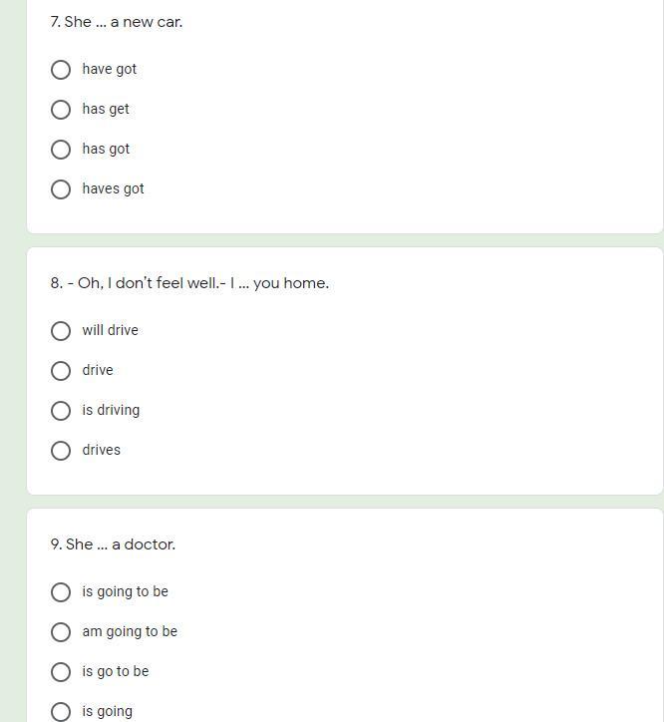Image resolution: width=664 pixels, height=722 pixels.
Task: Select 'am going to be' radio button
Action: (x=61, y=632)
